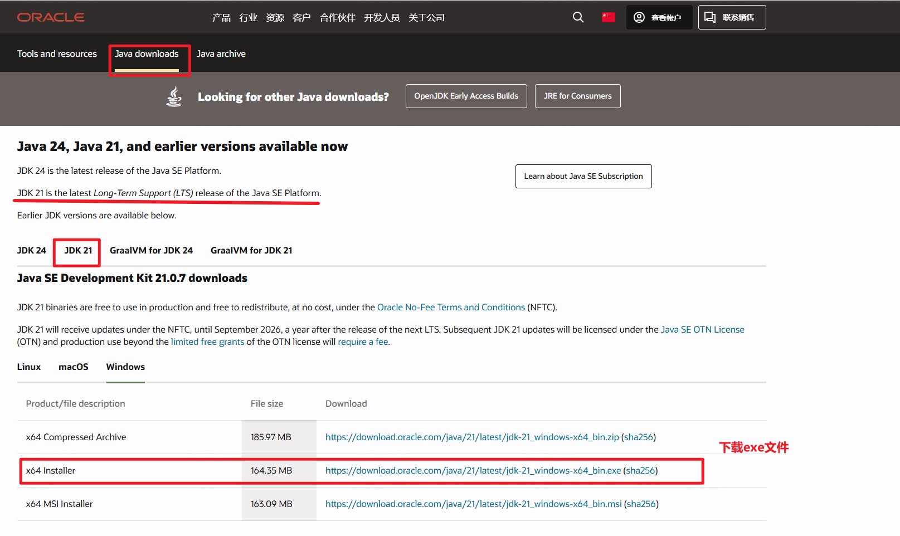Follow the limited free grants link
The image size is (900, 536).
tap(207, 342)
